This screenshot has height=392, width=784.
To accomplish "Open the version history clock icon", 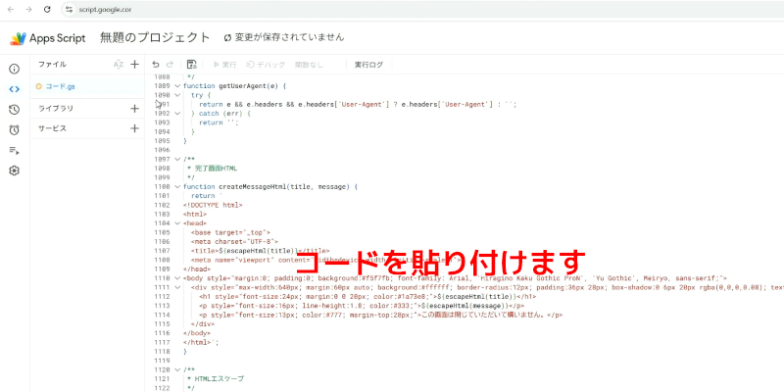I will pyautogui.click(x=15, y=110).
